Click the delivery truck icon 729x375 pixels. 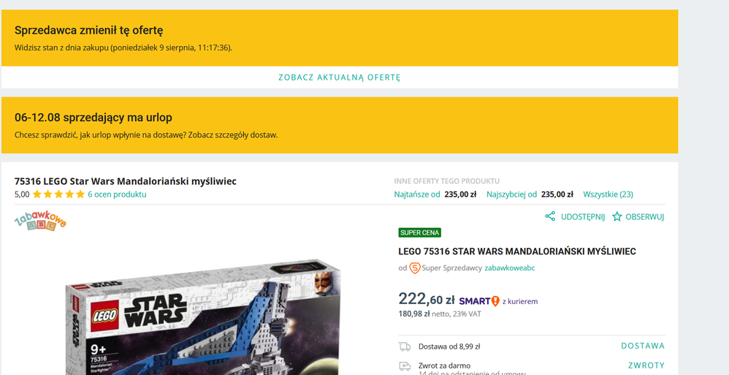coord(405,346)
